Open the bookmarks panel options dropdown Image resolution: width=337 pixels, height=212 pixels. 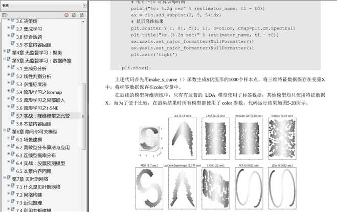point(5,15)
